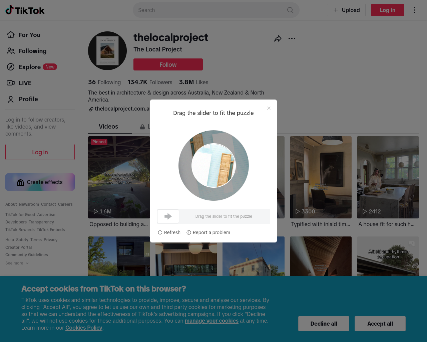Click the sidebar Log in button

pos(40,152)
